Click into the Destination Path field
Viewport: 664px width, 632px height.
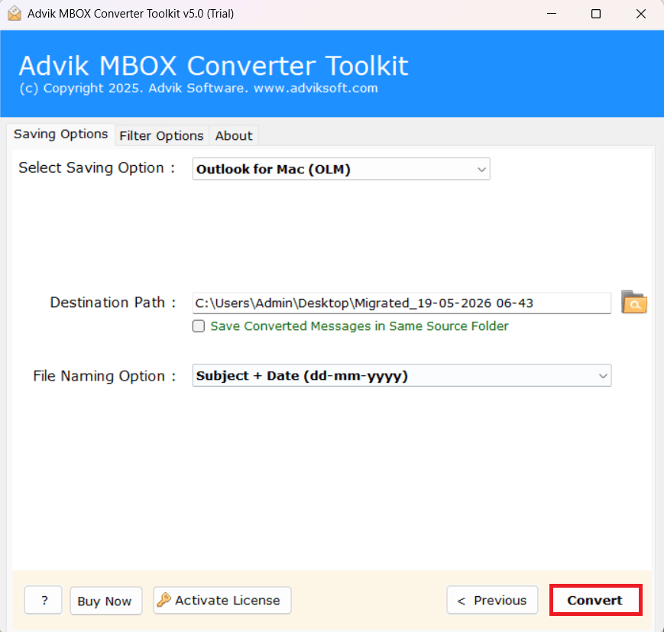point(401,303)
